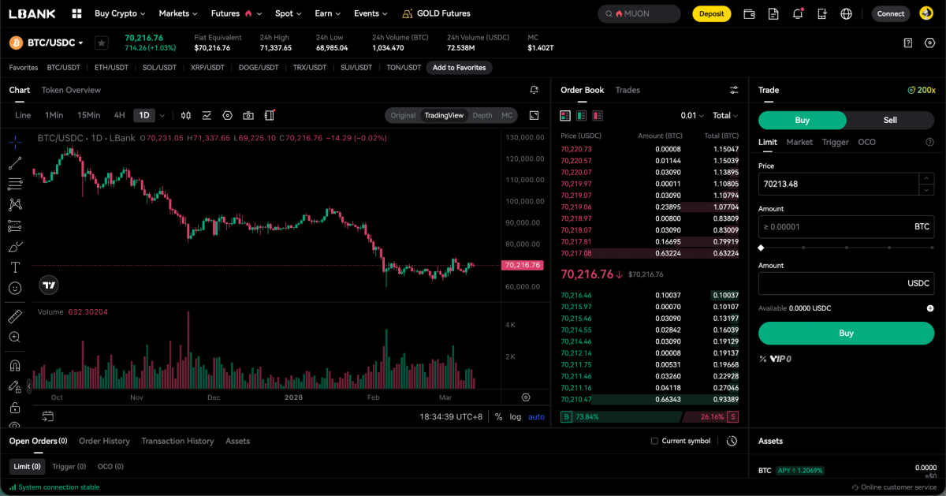Image resolution: width=946 pixels, height=496 pixels.
Task: Click the Deposit button
Action: point(711,13)
